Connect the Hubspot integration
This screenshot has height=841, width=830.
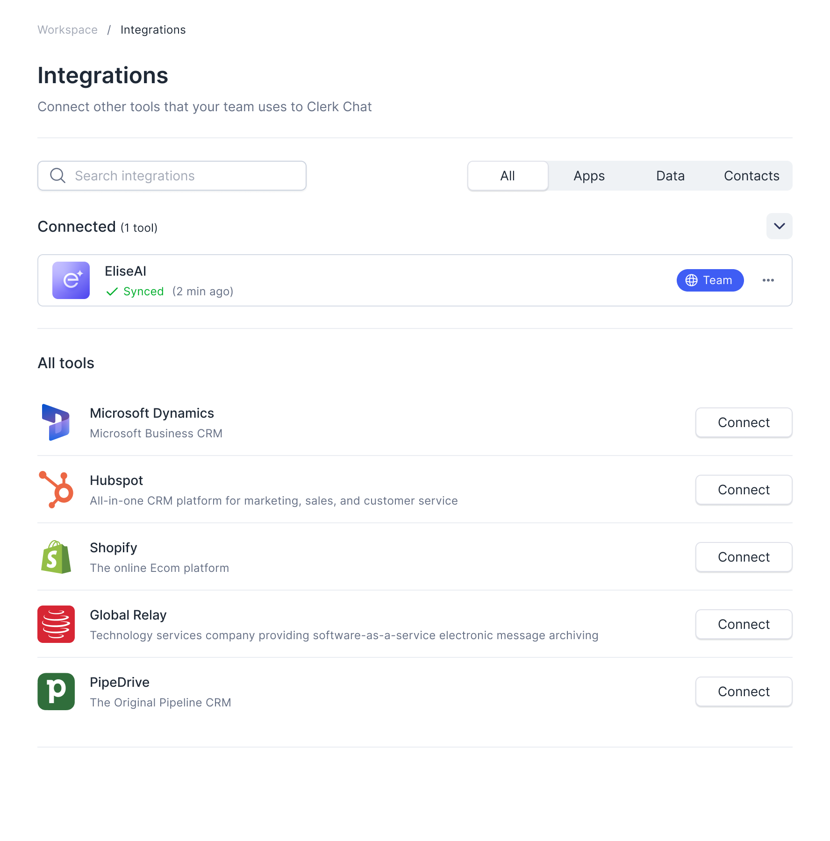744,490
